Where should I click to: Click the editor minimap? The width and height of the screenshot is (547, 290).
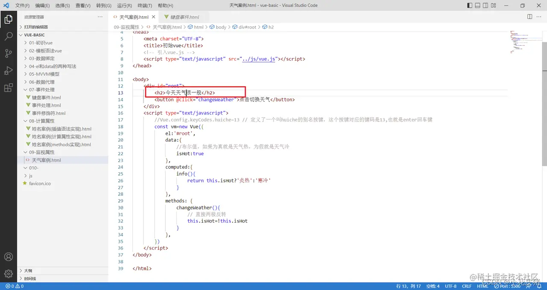pos(526,42)
